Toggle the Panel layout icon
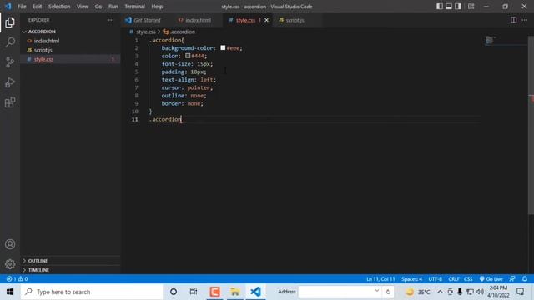 pos(449,7)
